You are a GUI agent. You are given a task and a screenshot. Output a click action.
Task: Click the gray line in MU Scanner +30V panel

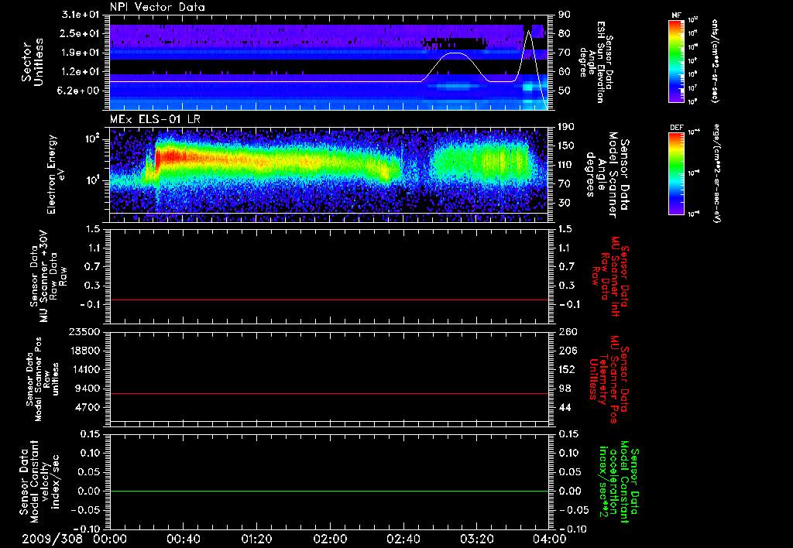pyautogui.click(x=329, y=300)
